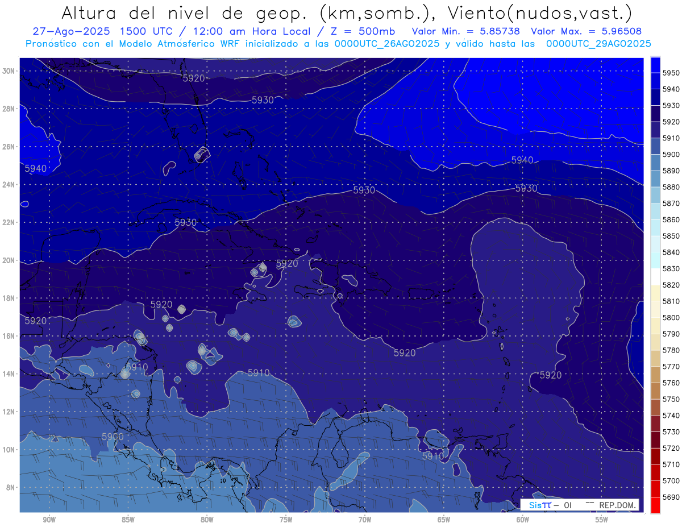Click valid-until time '0000UTC_29AGO2025'
682x527 pixels.
(598, 43)
